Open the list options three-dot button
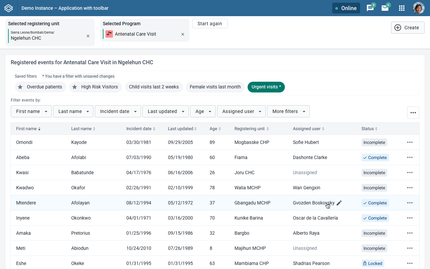Image resolution: width=430 pixels, height=269 pixels. coord(413,113)
